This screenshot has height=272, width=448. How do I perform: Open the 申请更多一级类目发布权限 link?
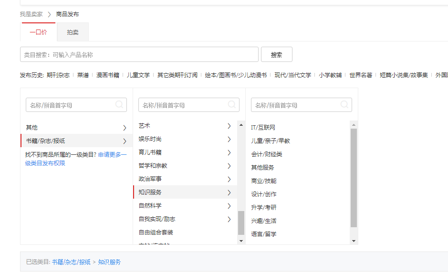[x=112, y=154]
